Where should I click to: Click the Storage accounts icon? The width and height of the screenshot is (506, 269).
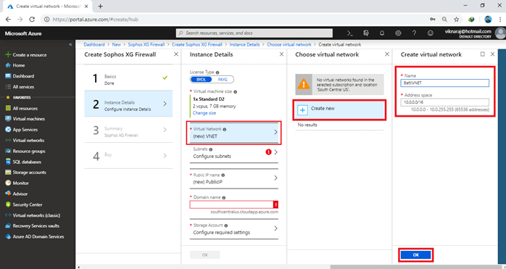click(8, 173)
